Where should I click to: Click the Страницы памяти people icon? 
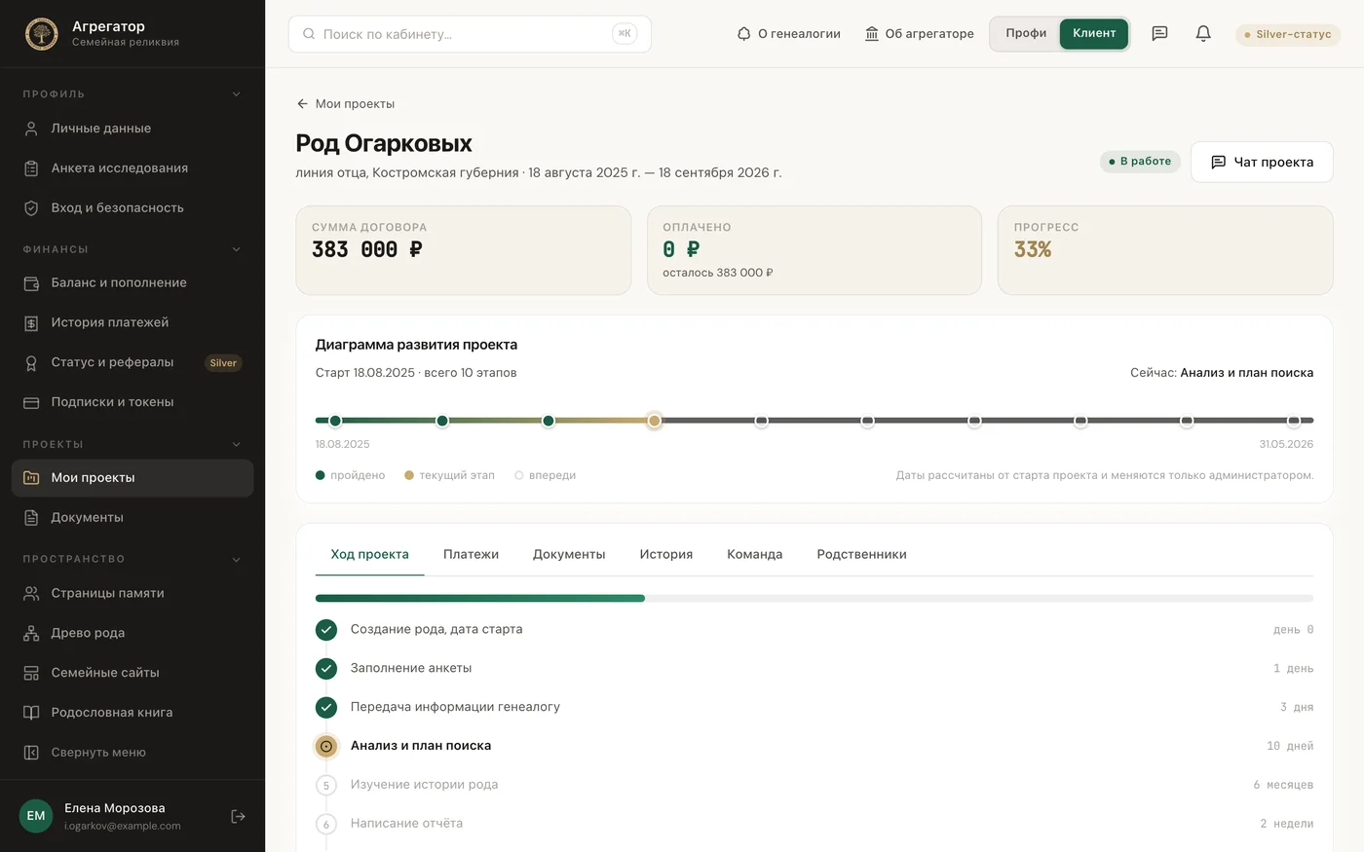pos(31,593)
